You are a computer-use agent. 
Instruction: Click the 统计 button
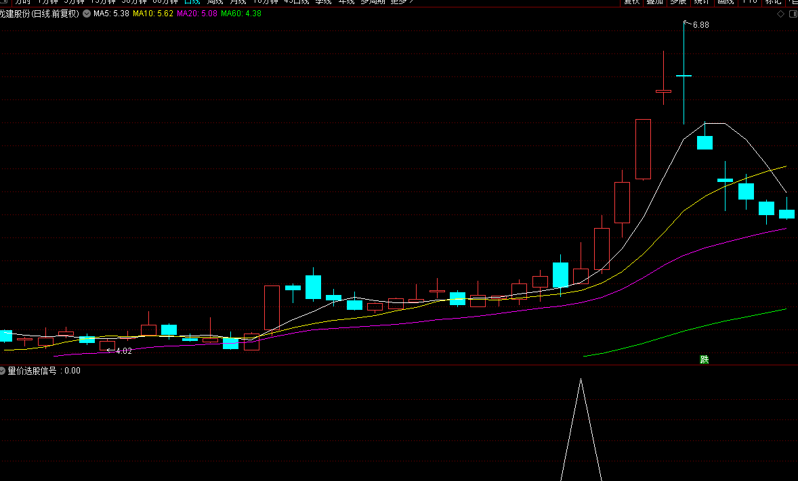coord(701,2)
